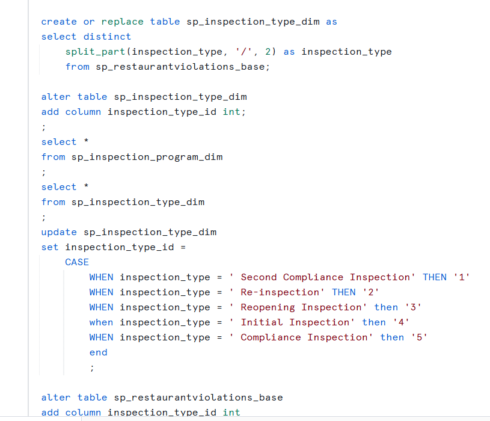The height and width of the screenshot is (421, 490).
Task: Click sp_inspection_program_dim table name
Action: tap(147, 156)
